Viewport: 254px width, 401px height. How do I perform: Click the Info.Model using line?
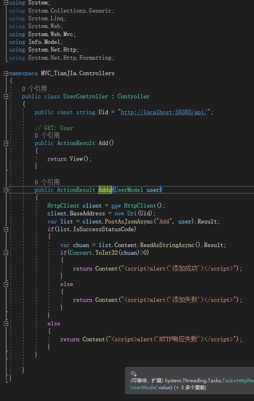pos(36,42)
